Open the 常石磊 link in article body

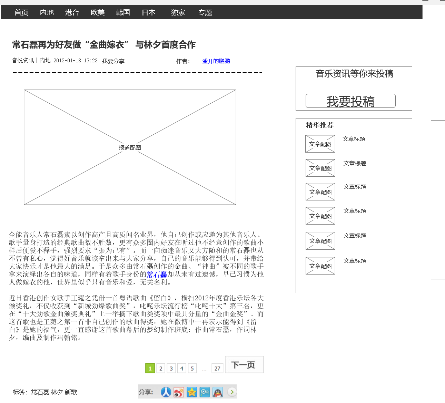click(157, 275)
